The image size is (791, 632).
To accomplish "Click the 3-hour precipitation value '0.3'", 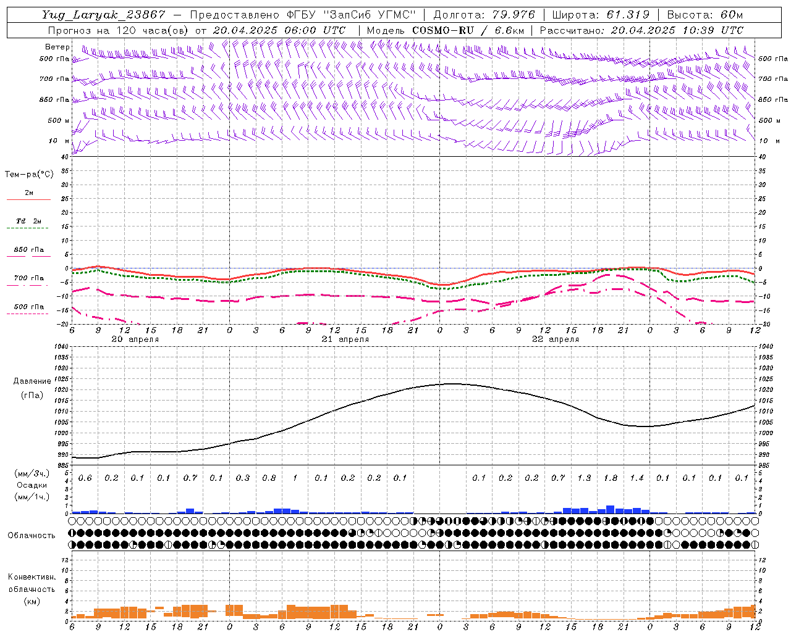I will (242, 478).
